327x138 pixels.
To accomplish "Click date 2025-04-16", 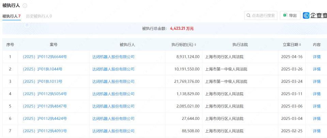I will [x=292, y=57].
